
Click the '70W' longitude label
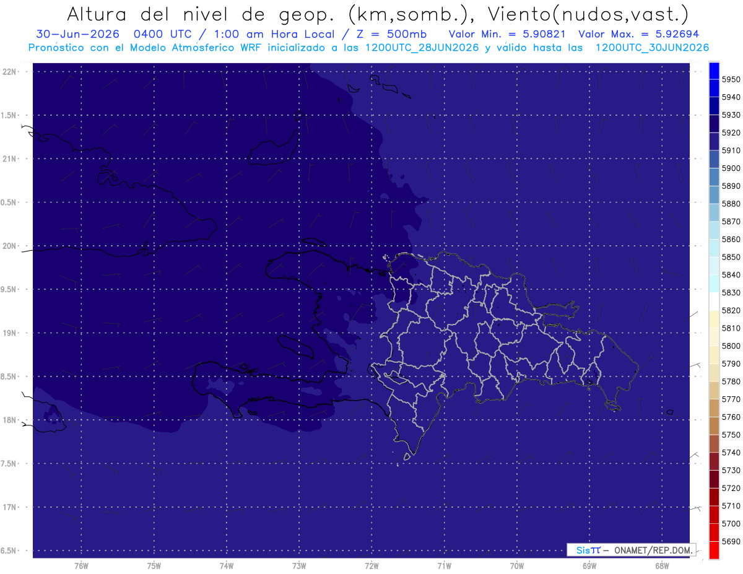[x=517, y=566]
